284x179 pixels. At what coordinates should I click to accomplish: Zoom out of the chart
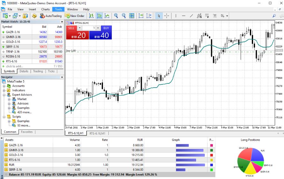click(124, 16)
